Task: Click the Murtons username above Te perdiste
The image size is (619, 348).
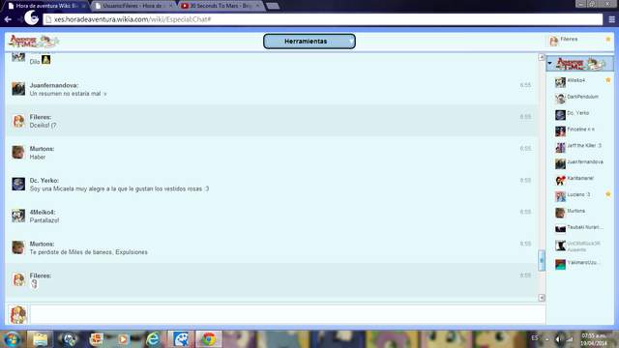Action: coord(42,244)
